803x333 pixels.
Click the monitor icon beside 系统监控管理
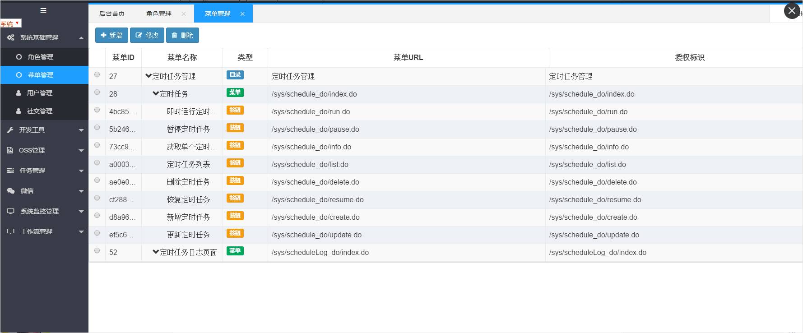pyautogui.click(x=11, y=211)
